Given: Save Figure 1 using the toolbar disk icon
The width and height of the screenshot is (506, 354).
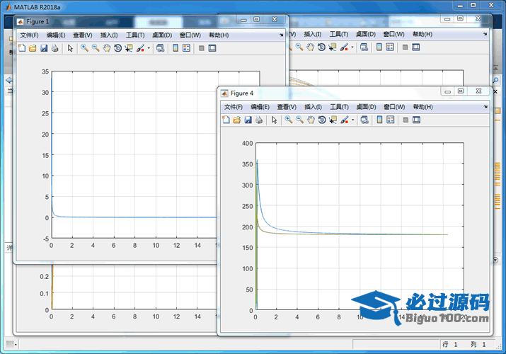Looking at the screenshot, I should (x=44, y=48).
